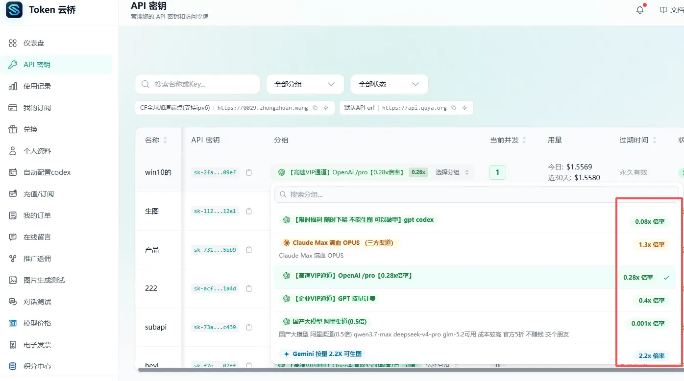Choose 企业VIP通道 GPT 按量计费 group
This screenshot has height=381, width=684.
474,299
